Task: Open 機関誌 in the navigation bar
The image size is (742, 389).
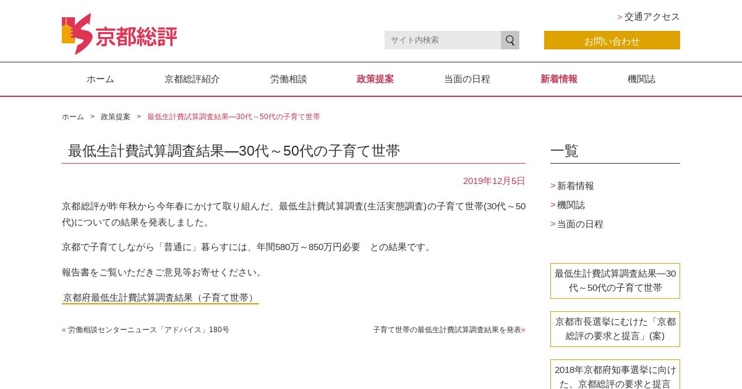Action: pyautogui.click(x=641, y=79)
